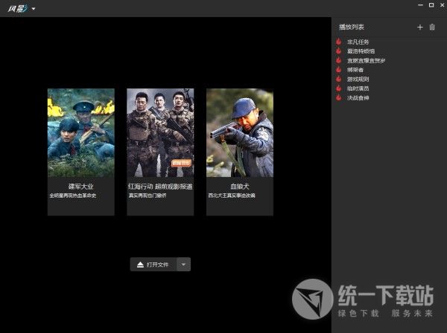This screenshot has width=447, height=333.
Task: Click the 红海行动 超前观影报道 title
Action: pyautogui.click(x=160, y=187)
